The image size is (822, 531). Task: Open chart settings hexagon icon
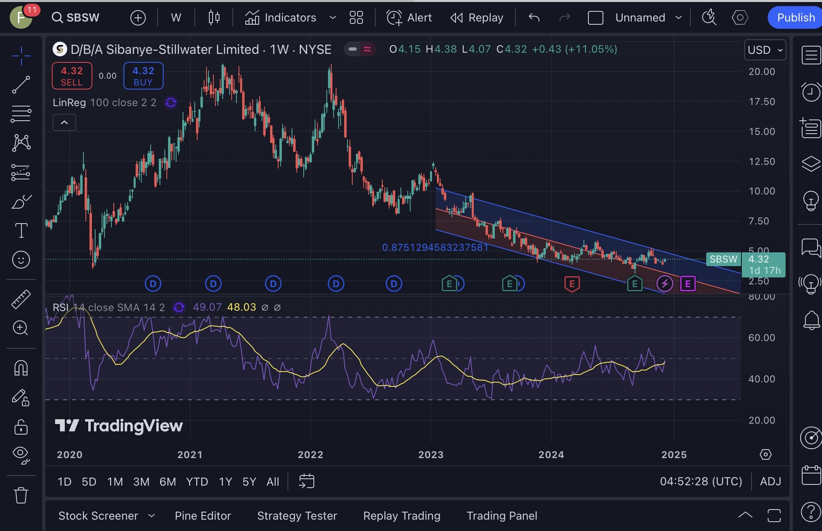point(740,17)
